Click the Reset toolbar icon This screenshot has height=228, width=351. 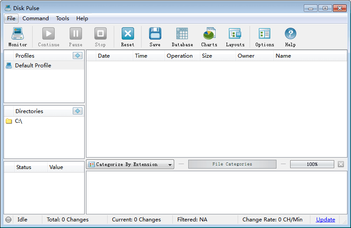pyautogui.click(x=127, y=34)
